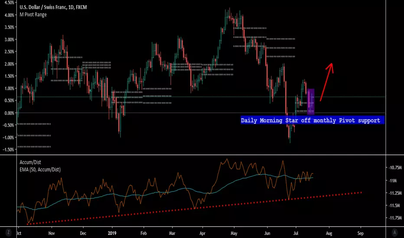Click the -11.75M volume scale label

pyautogui.click(x=395, y=218)
